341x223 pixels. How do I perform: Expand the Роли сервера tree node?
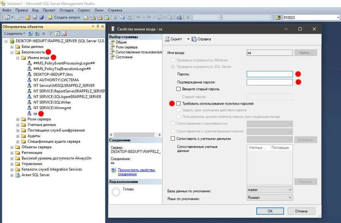click(x=18, y=119)
